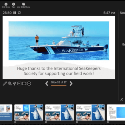Toggle closed captions CC button
125x125 pixels.
point(19,83)
